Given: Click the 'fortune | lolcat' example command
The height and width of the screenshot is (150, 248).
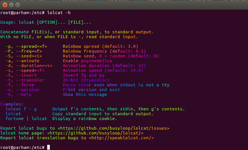Looking at the screenshot, I should click(26, 119).
